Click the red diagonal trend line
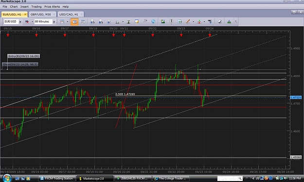 pos(126,96)
